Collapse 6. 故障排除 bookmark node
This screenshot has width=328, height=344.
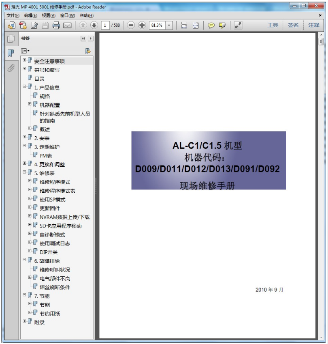(x=24, y=260)
